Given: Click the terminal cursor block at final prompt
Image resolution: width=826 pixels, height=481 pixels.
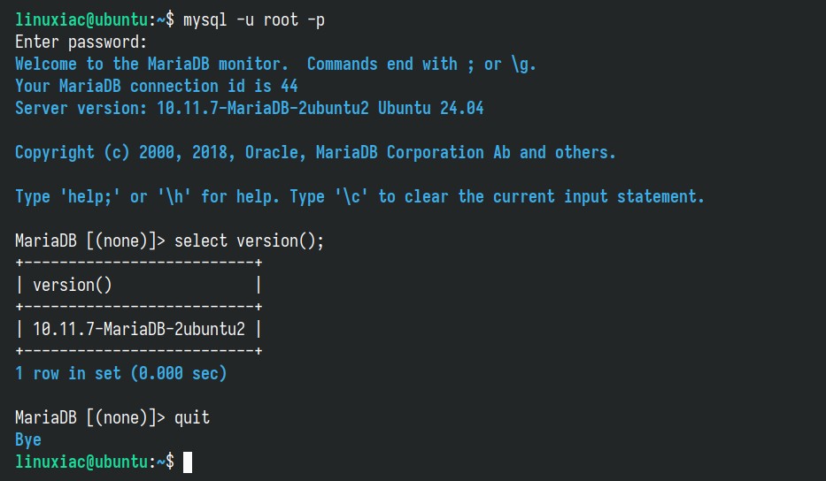Looking at the screenshot, I should tap(188, 462).
